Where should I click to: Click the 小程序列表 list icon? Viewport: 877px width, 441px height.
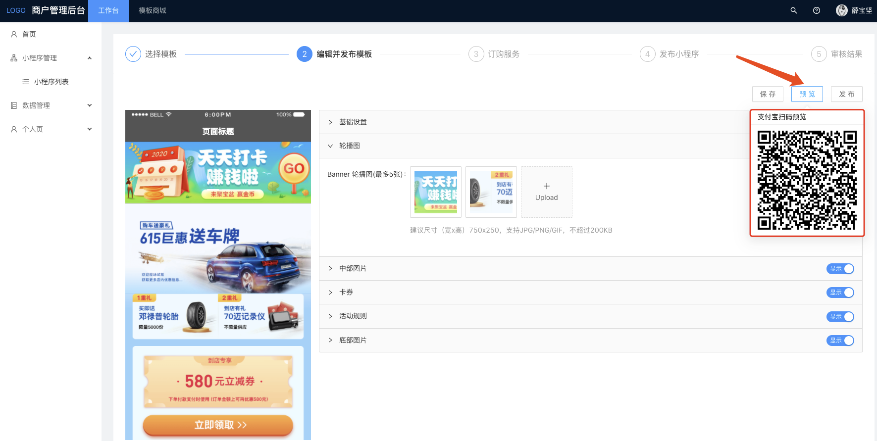pos(26,82)
